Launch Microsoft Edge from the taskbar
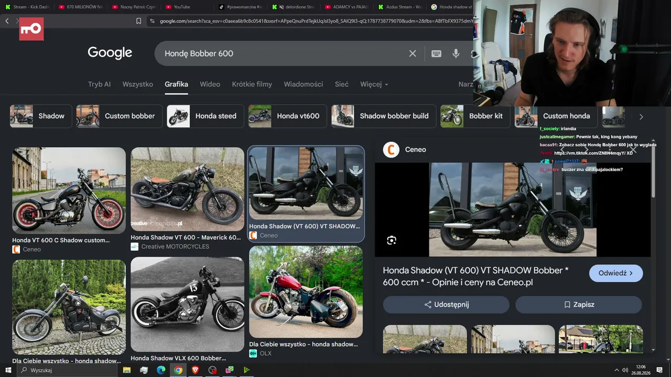This screenshot has width=671, height=377. 161,370
